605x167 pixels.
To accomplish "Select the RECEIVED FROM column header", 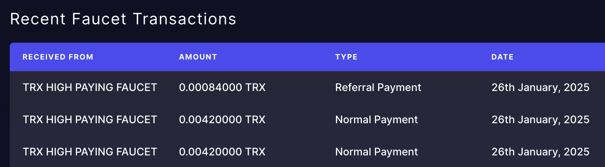I will [x=58, y=57].
